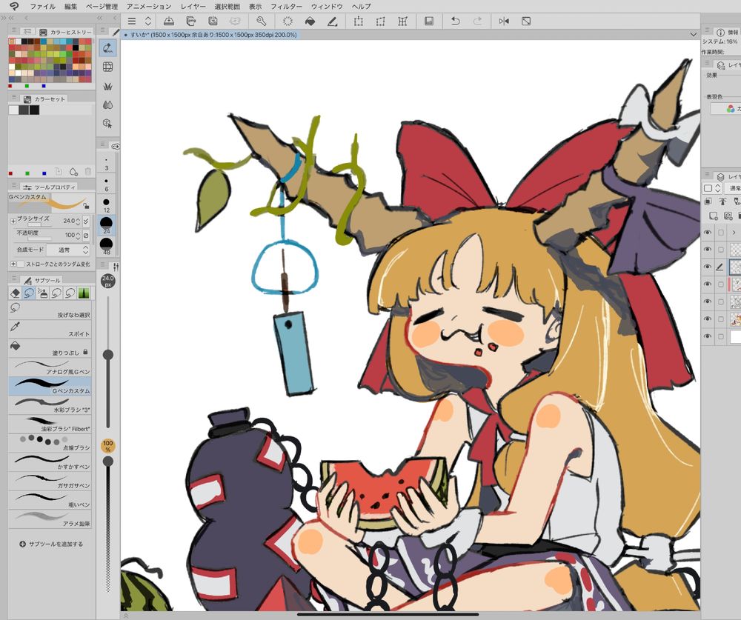Click the mesh transform icon

click(x=402, y=21)
